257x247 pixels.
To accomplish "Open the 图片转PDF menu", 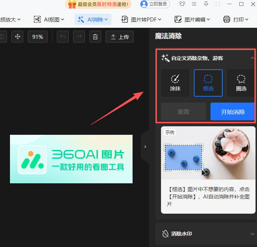I will [141, 19].
